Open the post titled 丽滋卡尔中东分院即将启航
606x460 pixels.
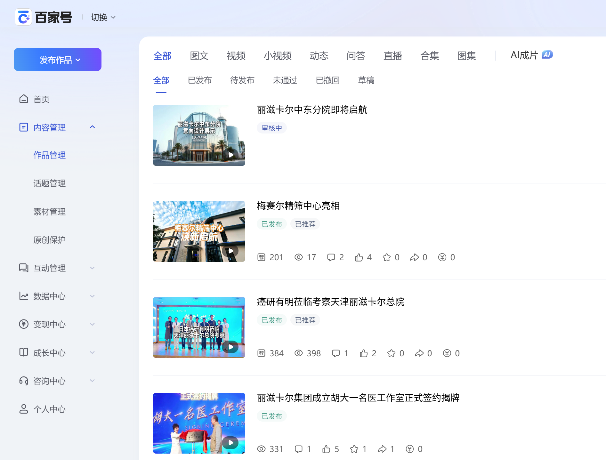click(312, 110)
